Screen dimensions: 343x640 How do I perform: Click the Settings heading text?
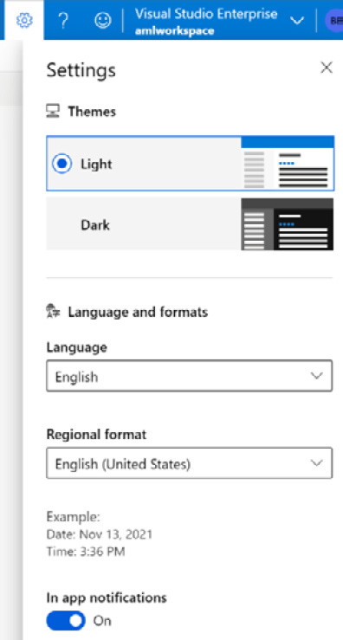pyautogui.click(x=81, y=70)
